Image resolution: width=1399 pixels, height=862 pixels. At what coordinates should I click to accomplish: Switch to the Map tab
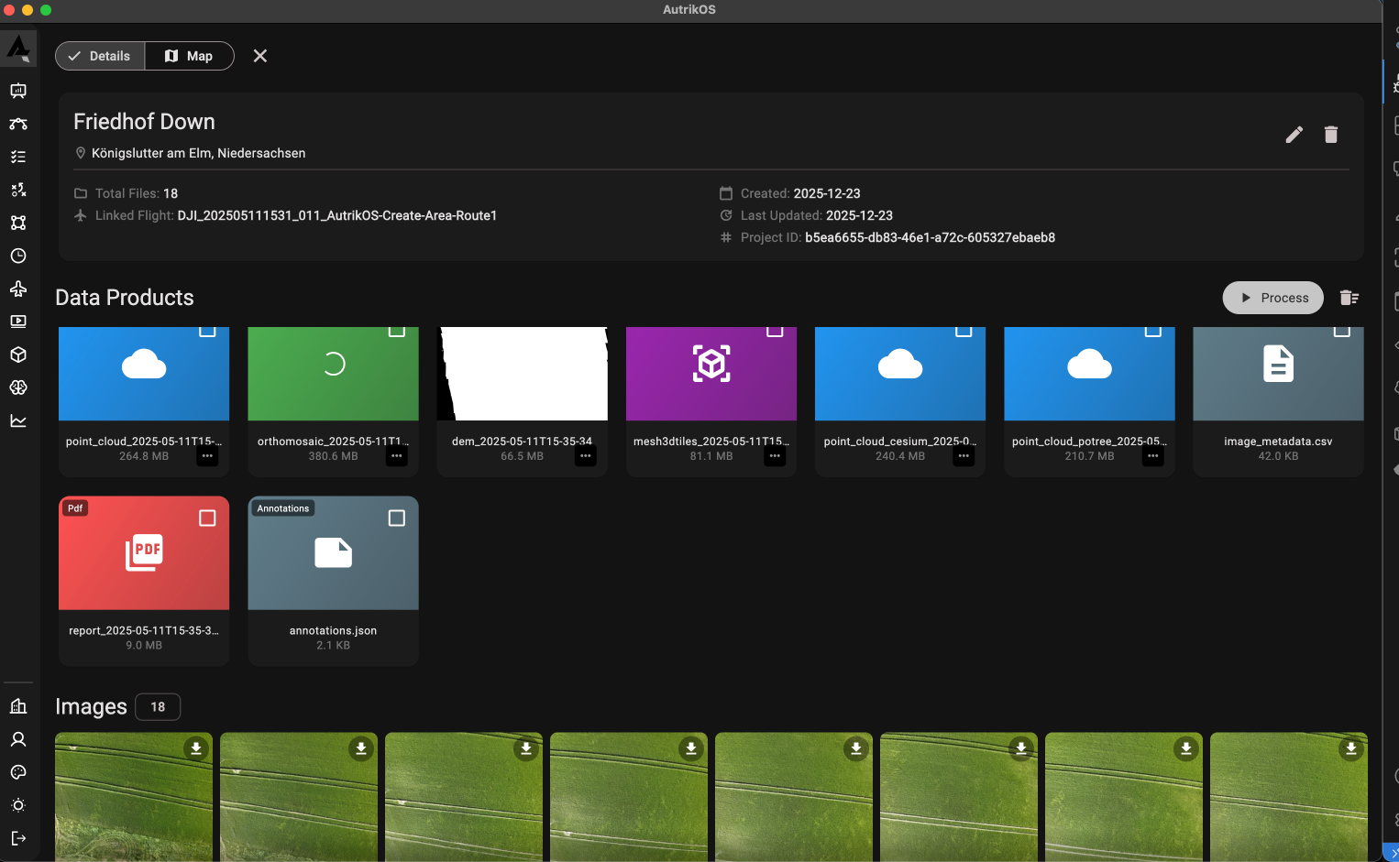coord(189,56)
